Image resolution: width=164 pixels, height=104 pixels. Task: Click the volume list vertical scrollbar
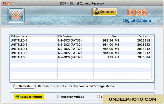pos(152,58)
